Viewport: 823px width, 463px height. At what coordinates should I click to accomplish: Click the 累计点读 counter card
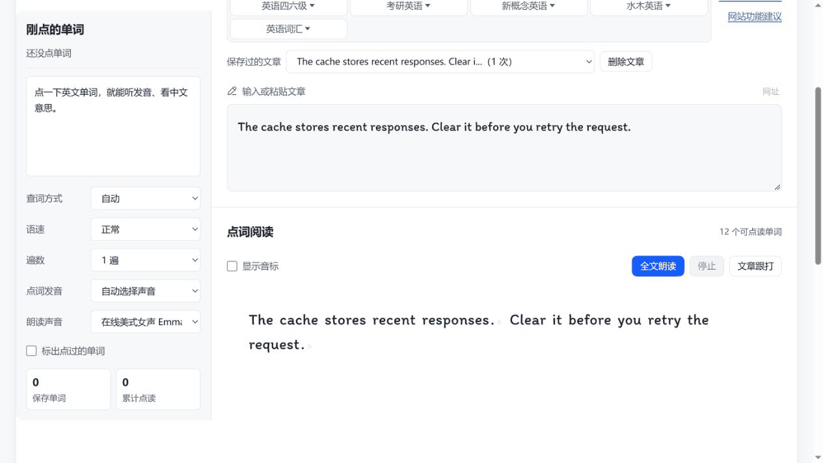[x=158, y=390]
